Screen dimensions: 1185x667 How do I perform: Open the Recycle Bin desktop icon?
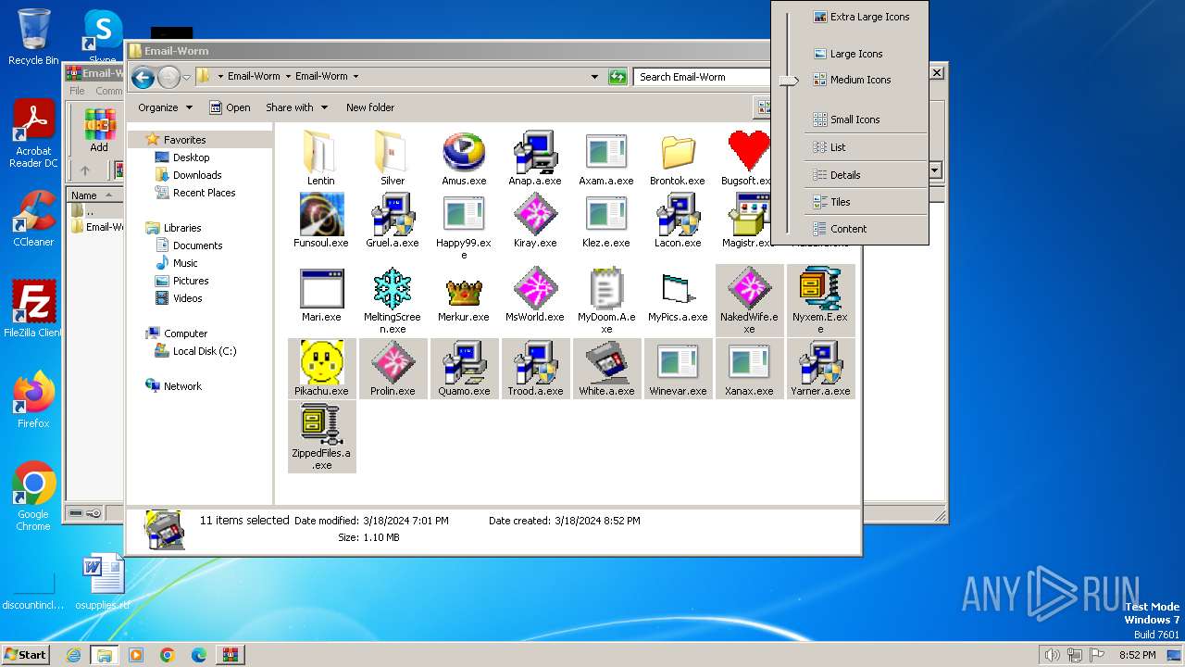click(33, 37)
